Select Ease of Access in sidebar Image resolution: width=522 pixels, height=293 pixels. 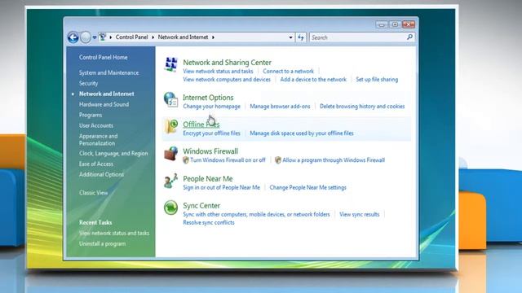click(x=96, y=164)
